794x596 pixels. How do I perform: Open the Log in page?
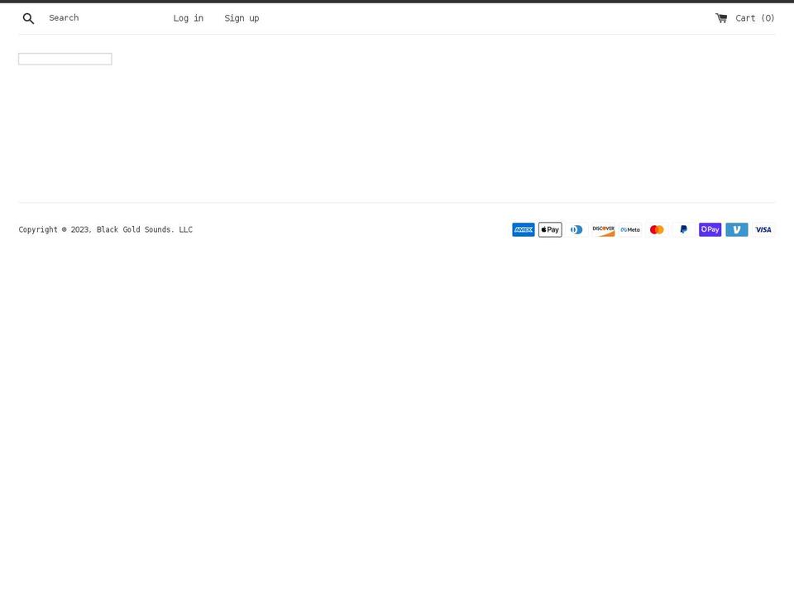click(187, 17)
